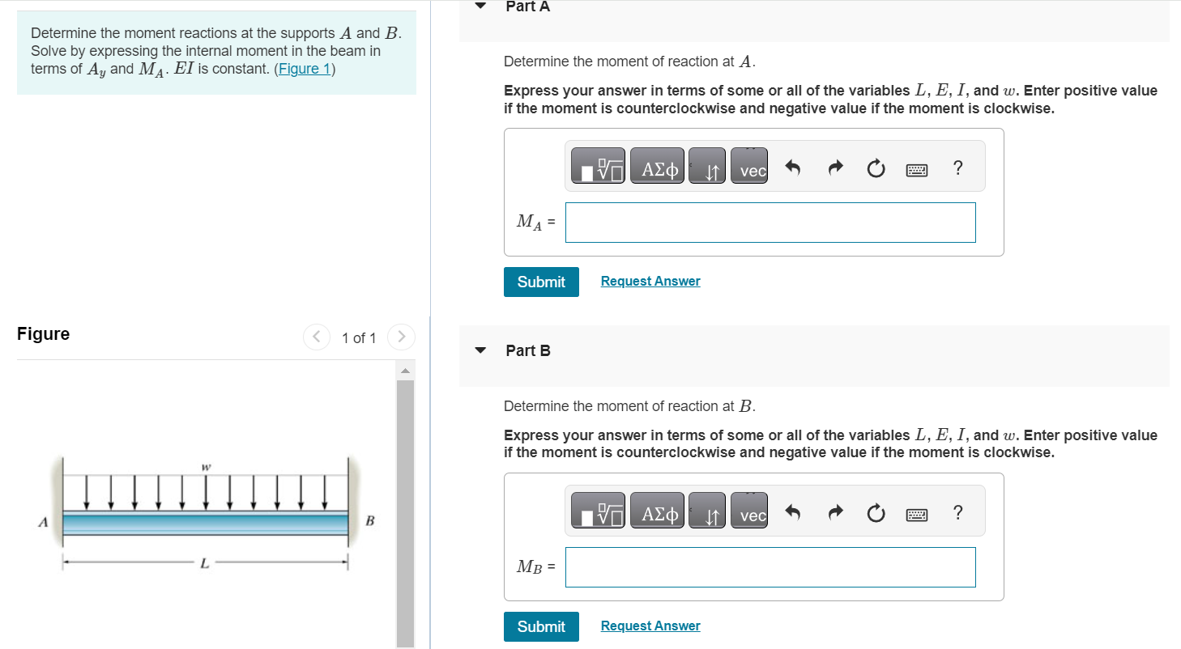Click inside the MA answer field
Viewport: 1181px width, 649px height.
tap(770, 222)
